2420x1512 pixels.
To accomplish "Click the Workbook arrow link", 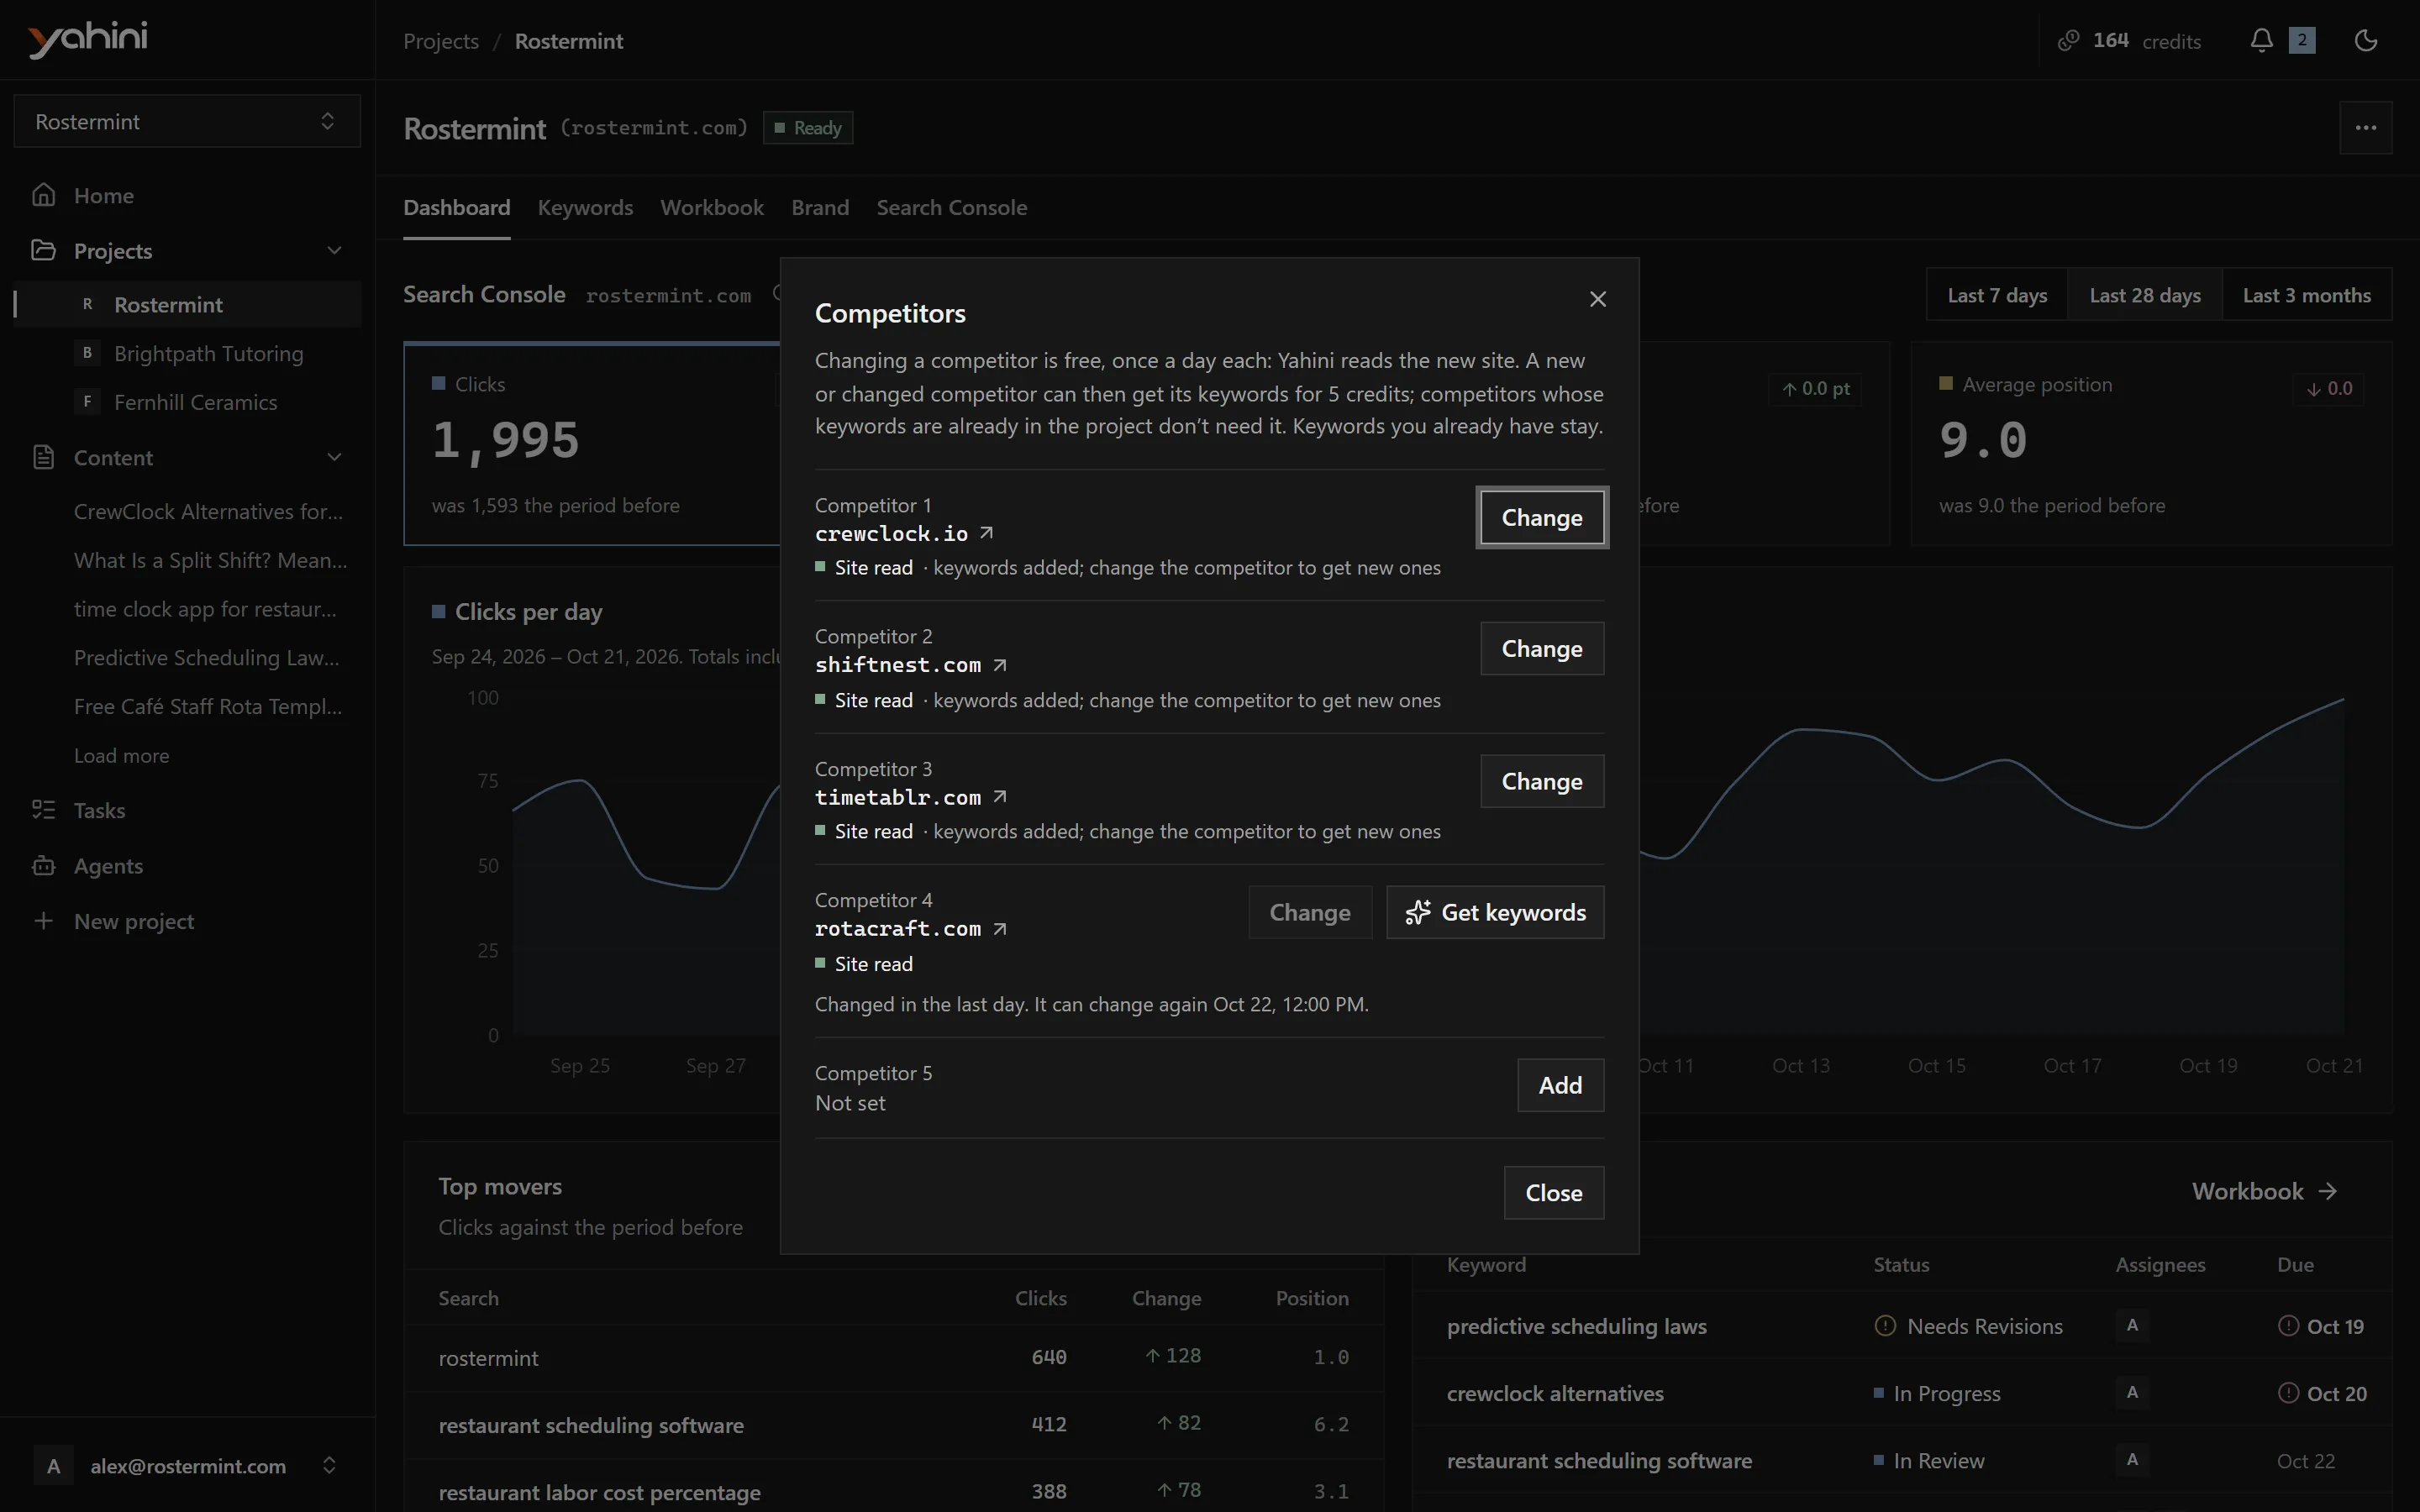I will click(x=2264, y=1191).
